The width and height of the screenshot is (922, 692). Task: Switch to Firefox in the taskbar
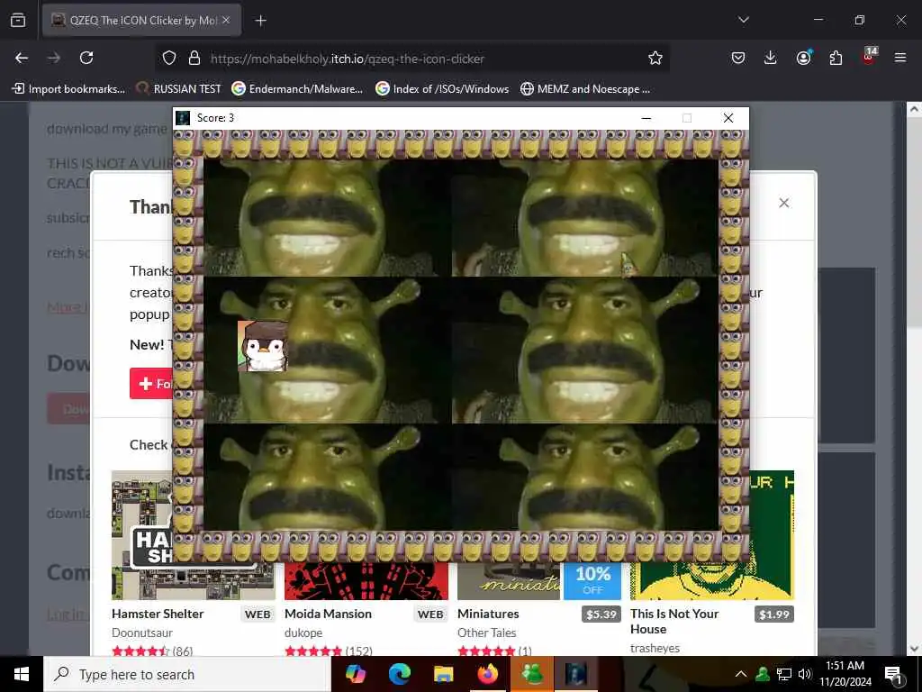pyautogui.click(x=487, y=674)
